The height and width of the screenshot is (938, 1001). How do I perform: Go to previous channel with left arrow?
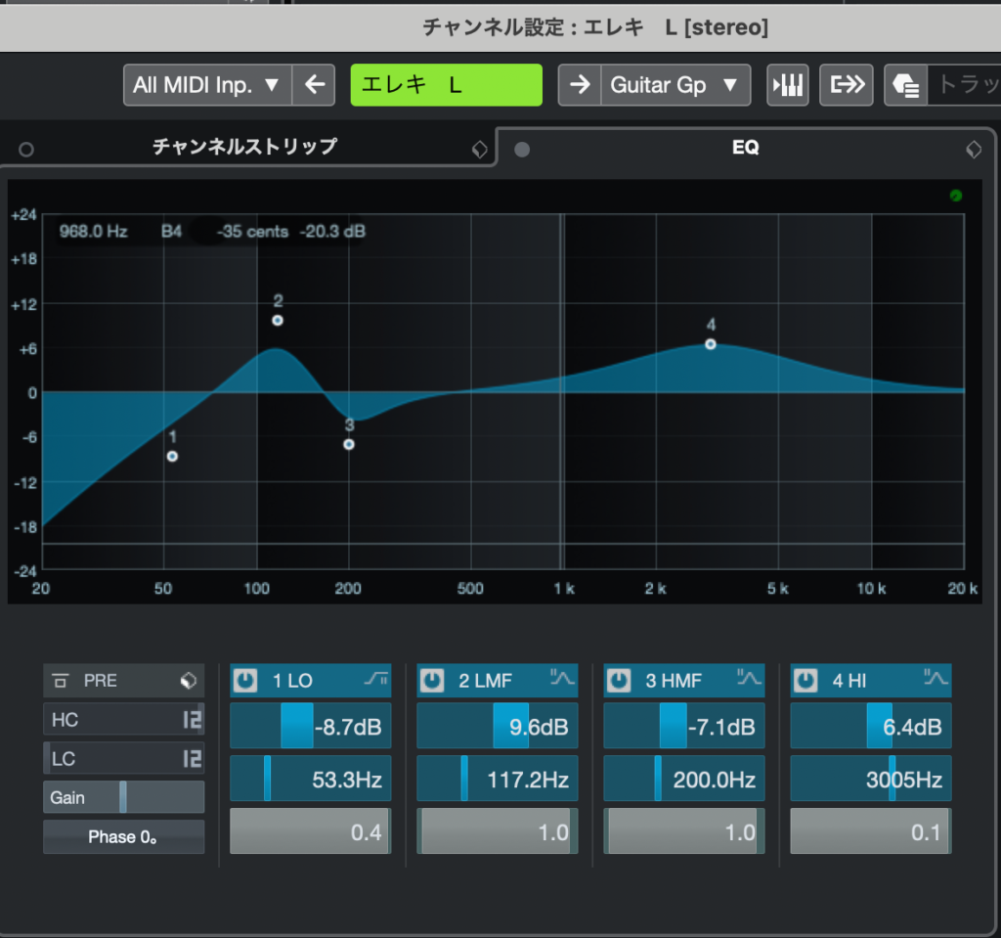(314, 85)
